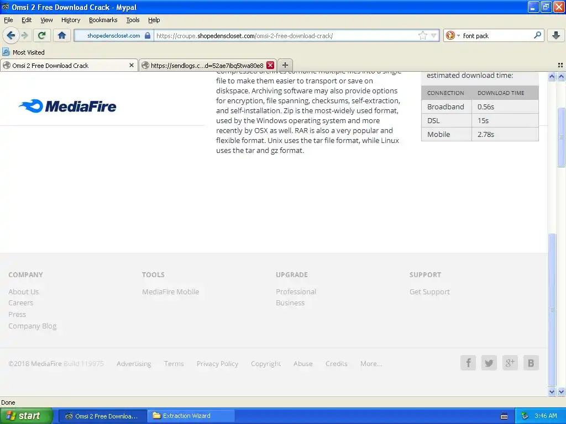
Task: Click the Forward arrow navigation button
Action: 24,35
